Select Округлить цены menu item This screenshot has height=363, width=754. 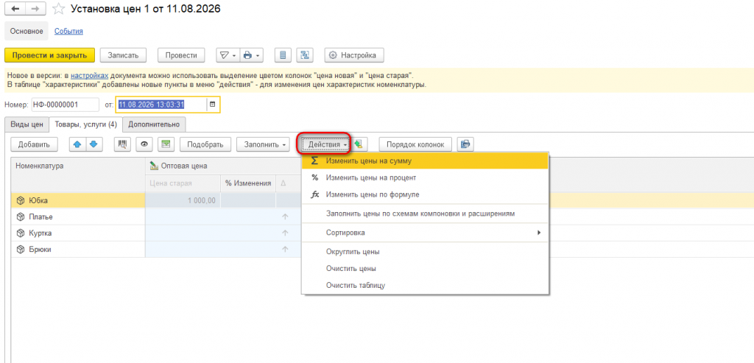pyautogui.click(x=425, y=252)
